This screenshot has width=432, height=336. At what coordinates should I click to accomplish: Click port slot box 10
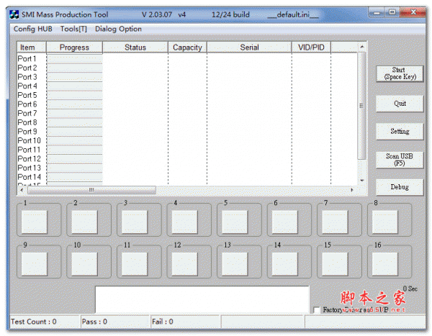click(x=84, y=264)
